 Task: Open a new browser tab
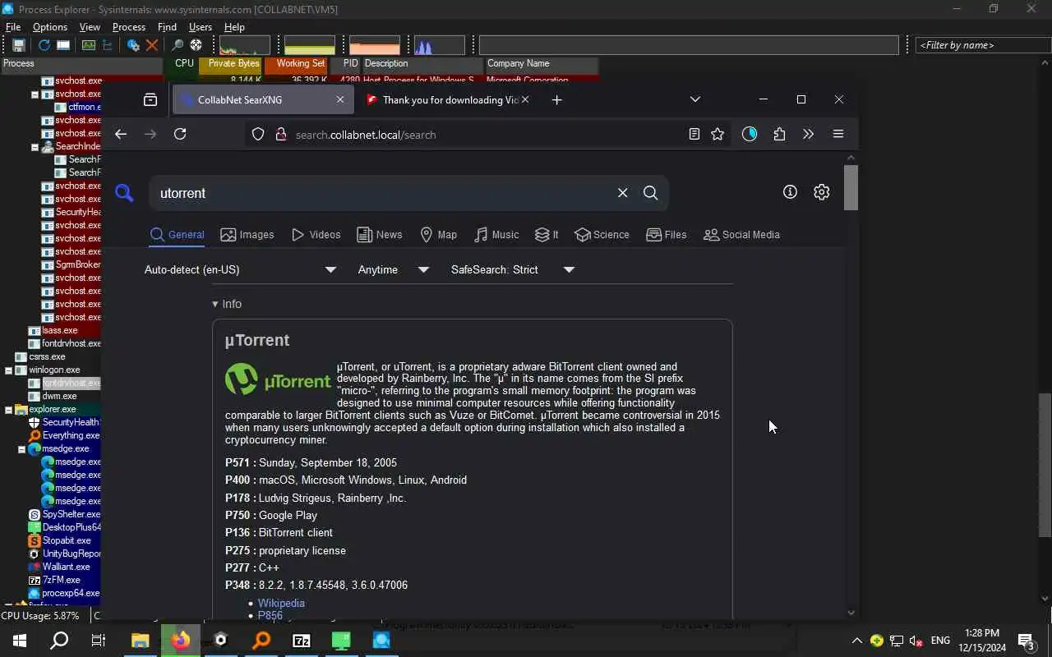(556, 99)
